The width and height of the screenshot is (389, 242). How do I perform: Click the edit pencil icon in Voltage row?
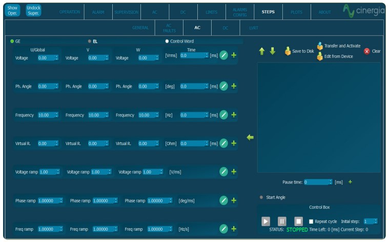[223, 55]
